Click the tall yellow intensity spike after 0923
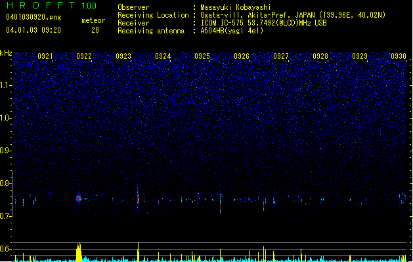The height and width of the screenshot is (262, 413). (138, 252)
